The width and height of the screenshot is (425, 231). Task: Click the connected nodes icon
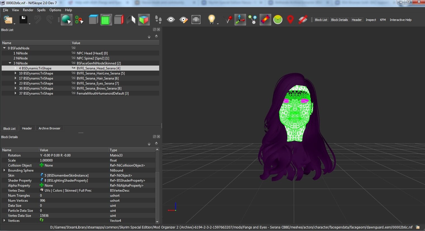click(253, 20)
